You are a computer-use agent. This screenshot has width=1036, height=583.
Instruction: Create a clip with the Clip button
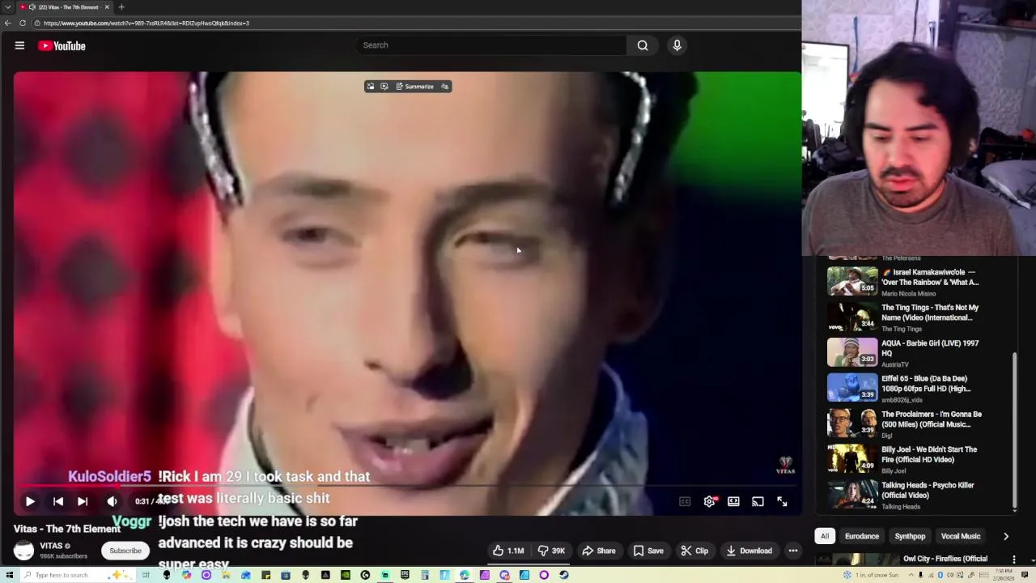pyautogui.click(x=694, y=551)
